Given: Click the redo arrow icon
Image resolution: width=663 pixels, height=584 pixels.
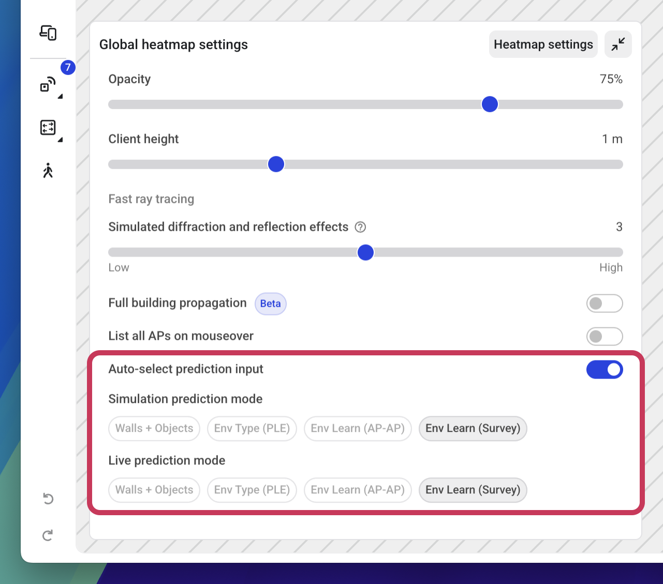Looking at the screenshot, I should tap(48, 535).
